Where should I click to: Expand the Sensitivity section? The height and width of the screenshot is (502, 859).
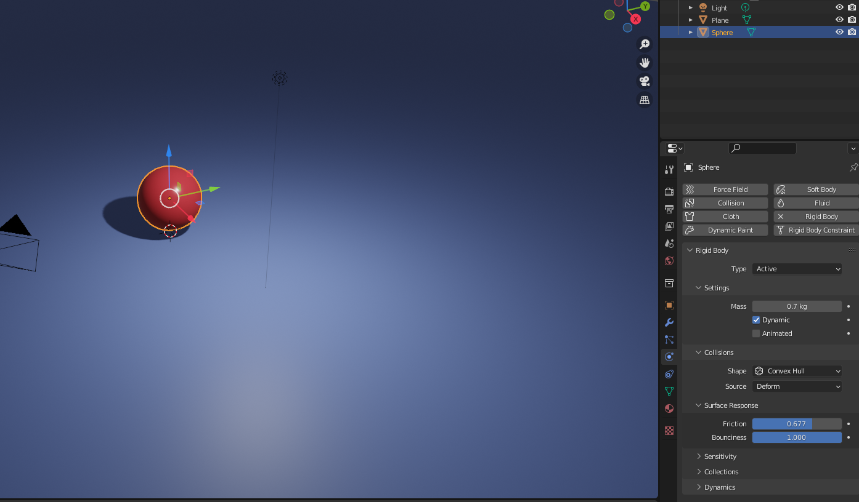[x=720, y=456]
